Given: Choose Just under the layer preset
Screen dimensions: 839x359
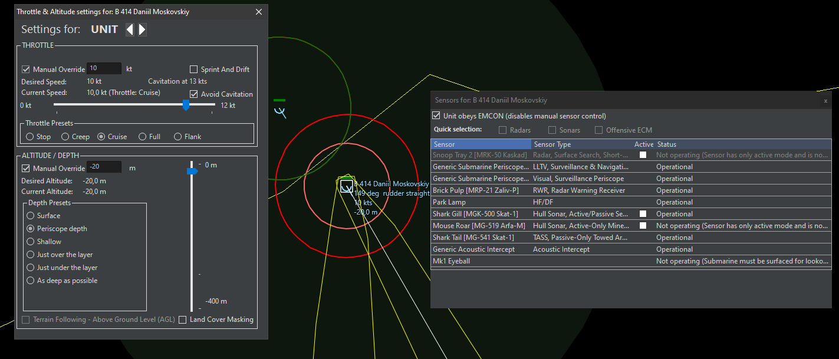Looking at the screenshot, I should click(31, 268).
